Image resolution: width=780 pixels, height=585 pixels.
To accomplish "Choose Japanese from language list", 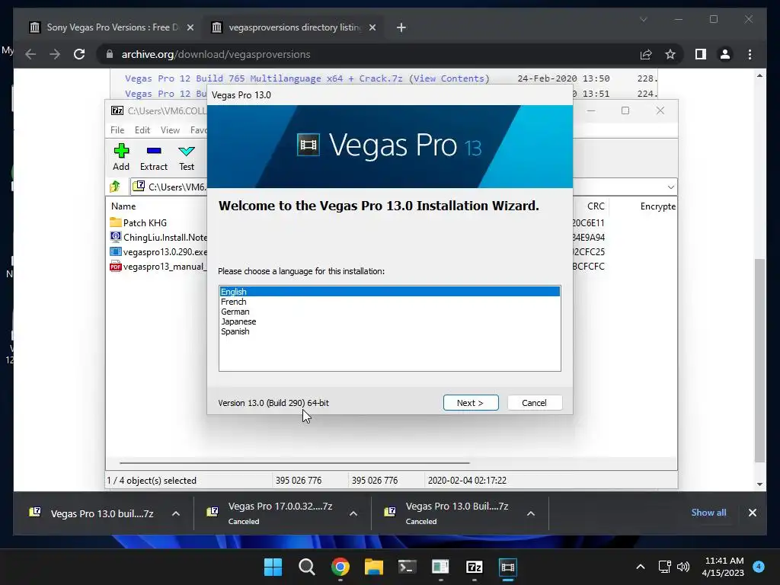I will point(389,321).
